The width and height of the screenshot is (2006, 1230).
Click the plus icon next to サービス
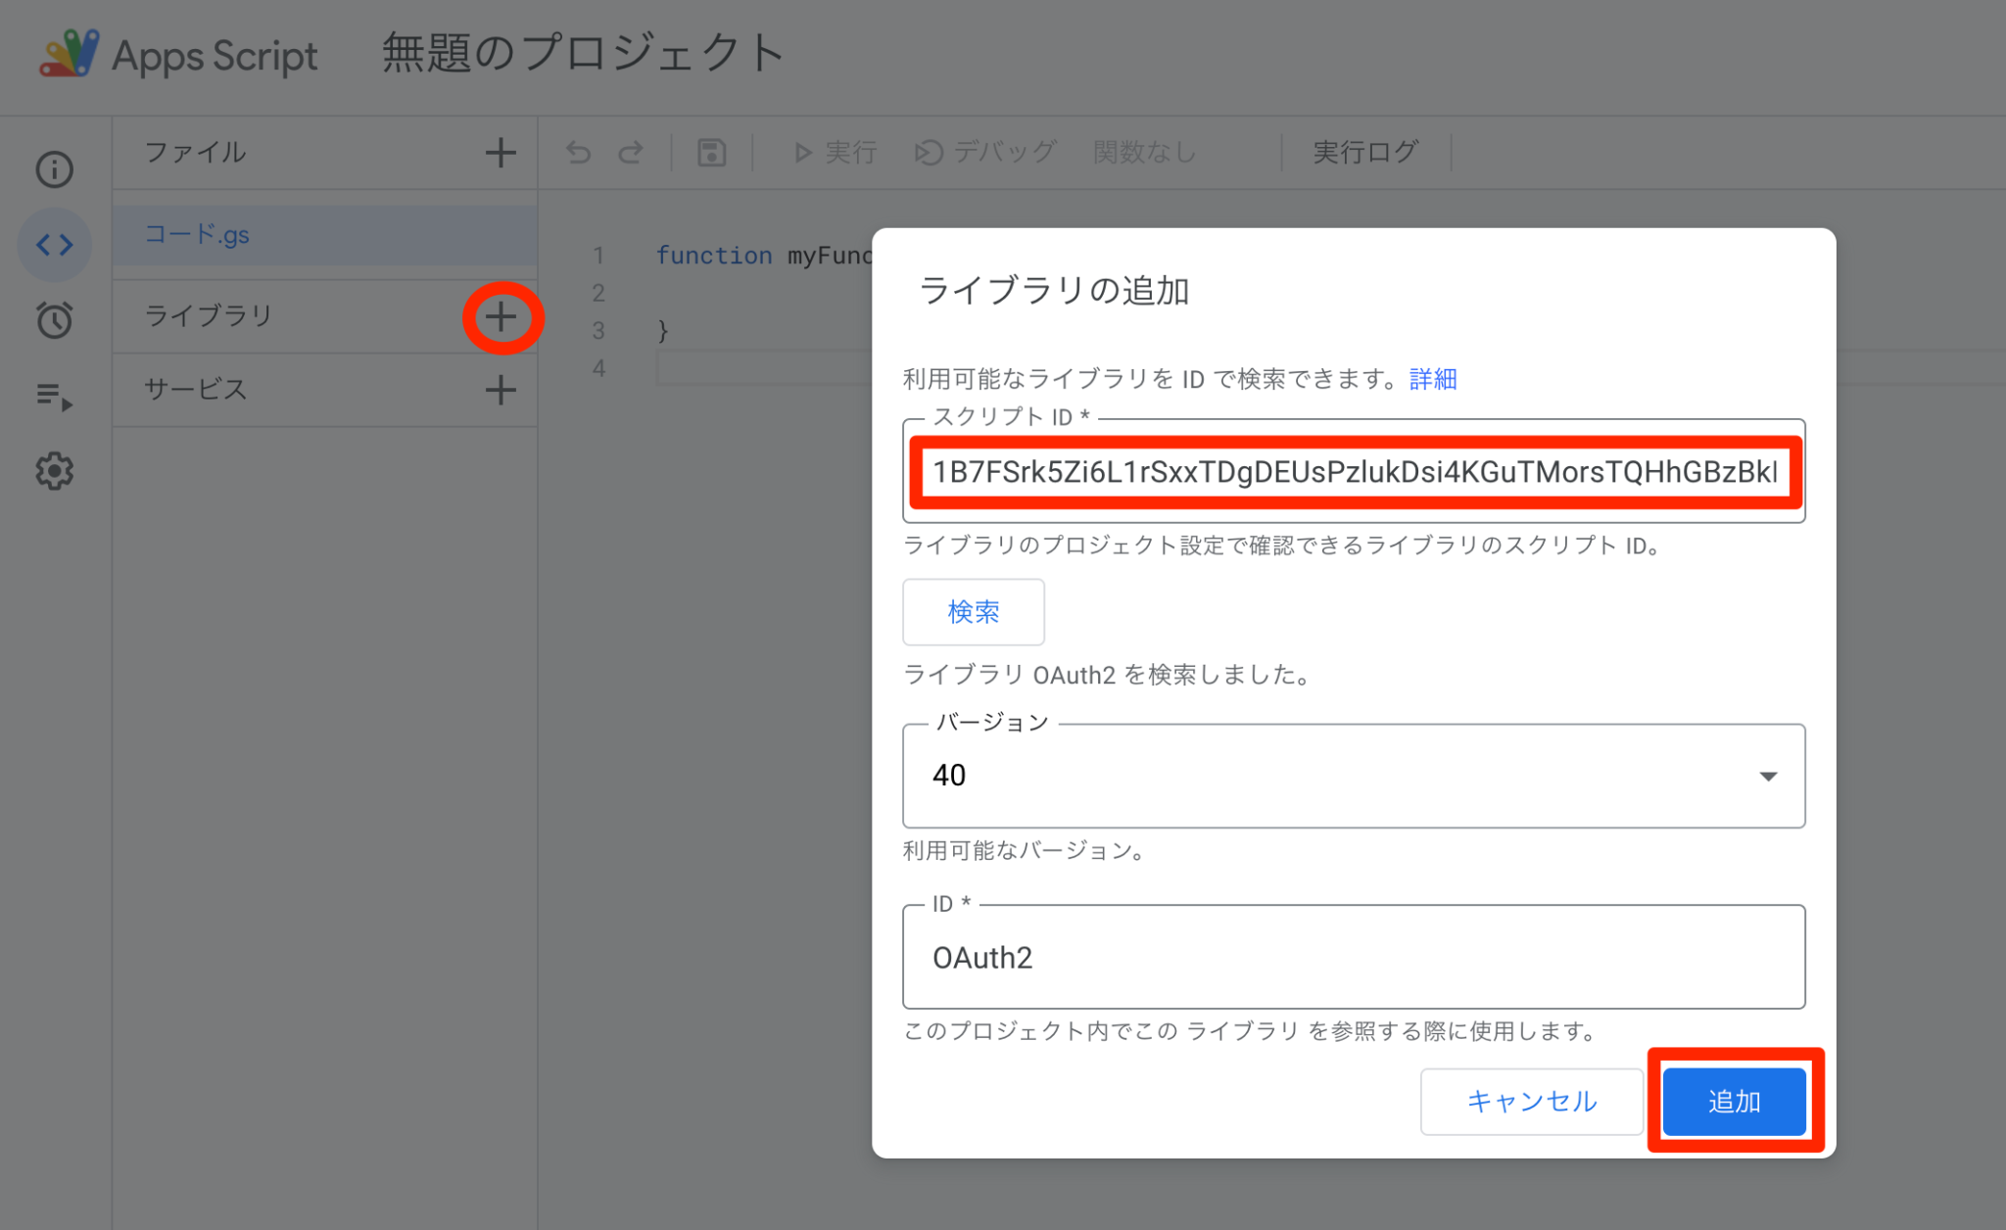(x=501, y=390)
